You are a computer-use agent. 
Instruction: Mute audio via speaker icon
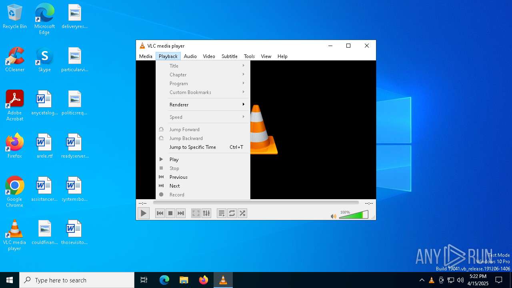coord(333,216)
